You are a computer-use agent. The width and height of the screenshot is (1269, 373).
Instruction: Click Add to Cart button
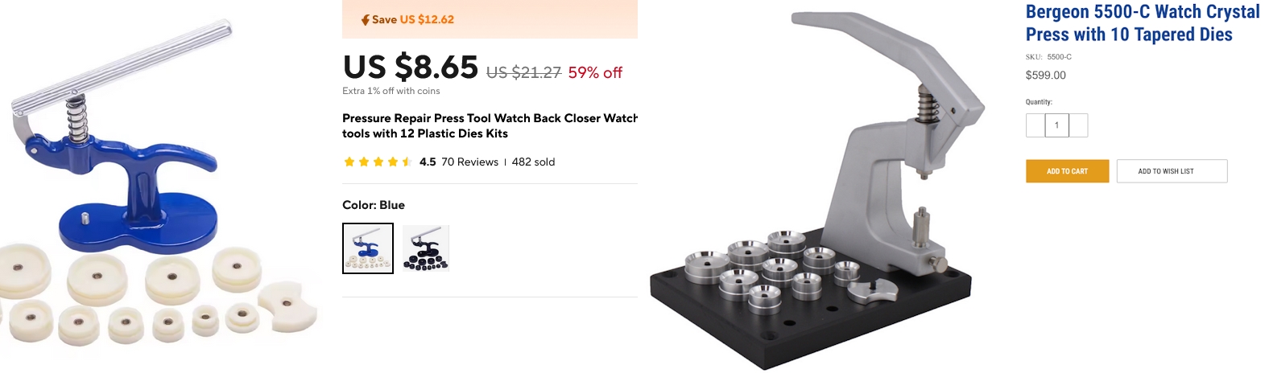[1067, 171]
